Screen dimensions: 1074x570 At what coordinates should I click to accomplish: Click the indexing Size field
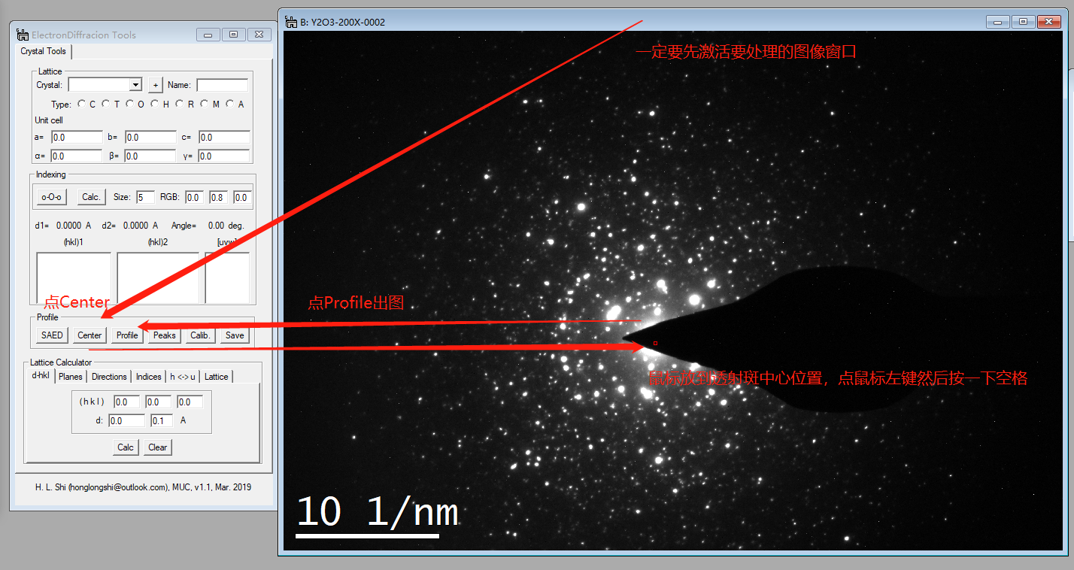146,197
